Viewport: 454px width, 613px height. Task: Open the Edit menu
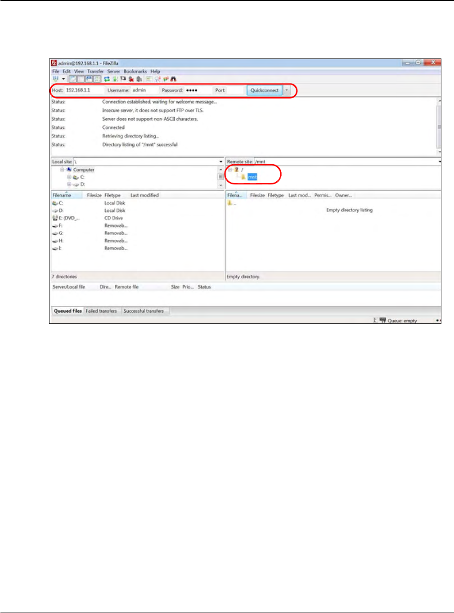67,71
